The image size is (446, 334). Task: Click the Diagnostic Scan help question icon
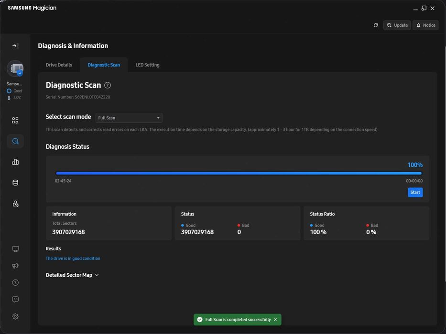pyautogui.click(x=108, y=86)
